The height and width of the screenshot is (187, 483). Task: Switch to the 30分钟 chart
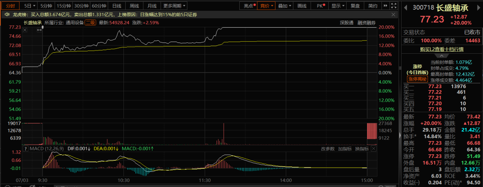81,5
